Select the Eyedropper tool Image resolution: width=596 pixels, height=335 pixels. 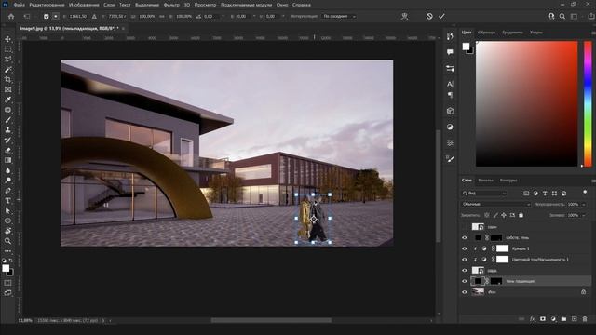point(7,100)
